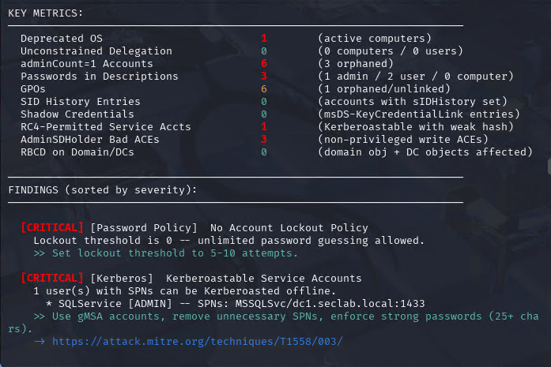Click the second CRITICAL tag near Kerberos
This screenshot has height=367, width=551.
[52, 278]
